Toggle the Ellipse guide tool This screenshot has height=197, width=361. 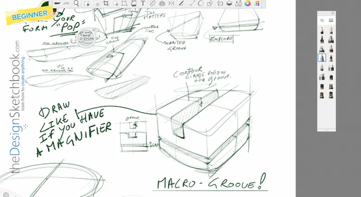click(x=201, y=3)
